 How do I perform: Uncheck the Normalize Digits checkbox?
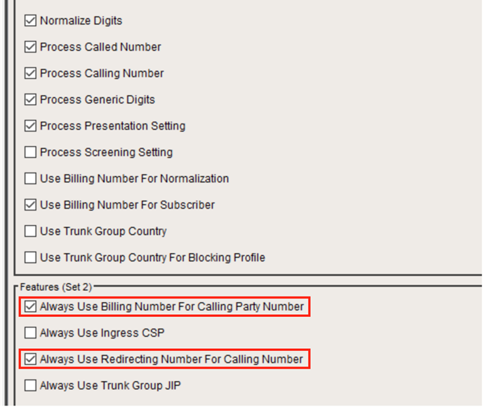coord(30,21)
